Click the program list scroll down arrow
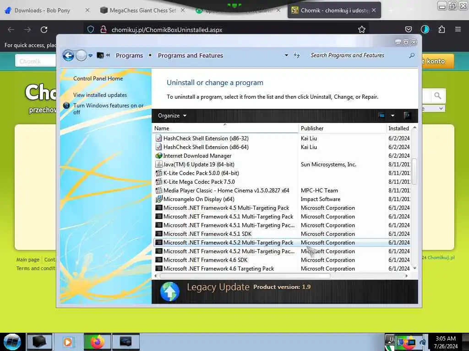469x351 pixels. [414, 268]
